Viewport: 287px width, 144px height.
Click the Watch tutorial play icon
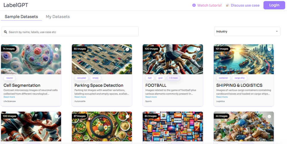pyautogui.click(x=194, y=5)
